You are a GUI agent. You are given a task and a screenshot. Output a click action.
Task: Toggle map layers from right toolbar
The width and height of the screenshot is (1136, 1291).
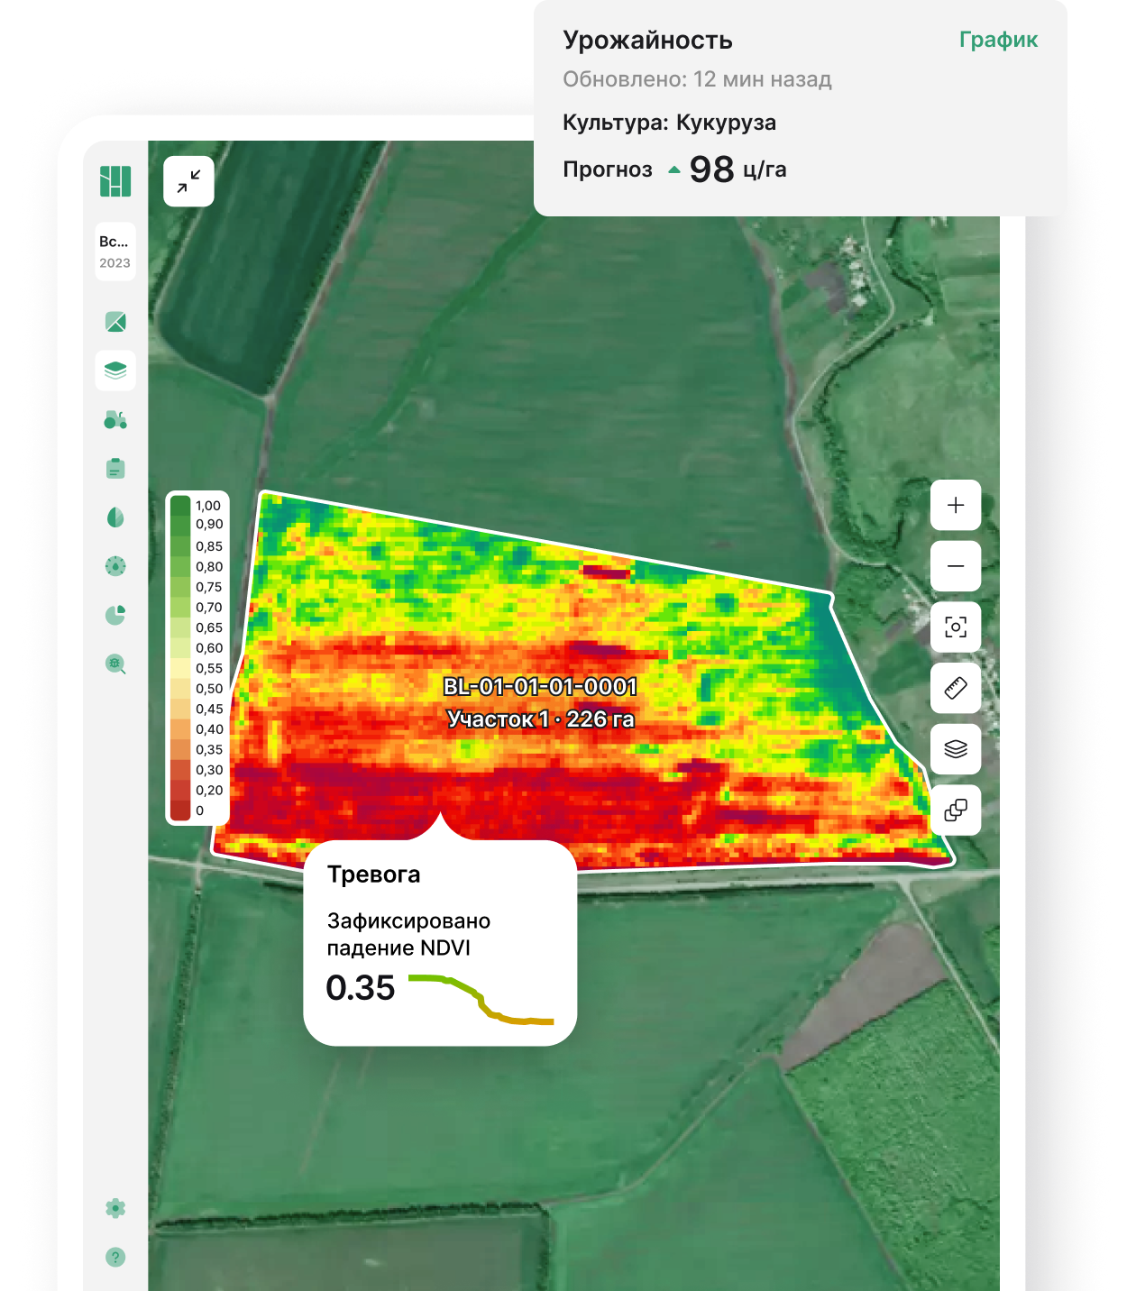(956, 749)
